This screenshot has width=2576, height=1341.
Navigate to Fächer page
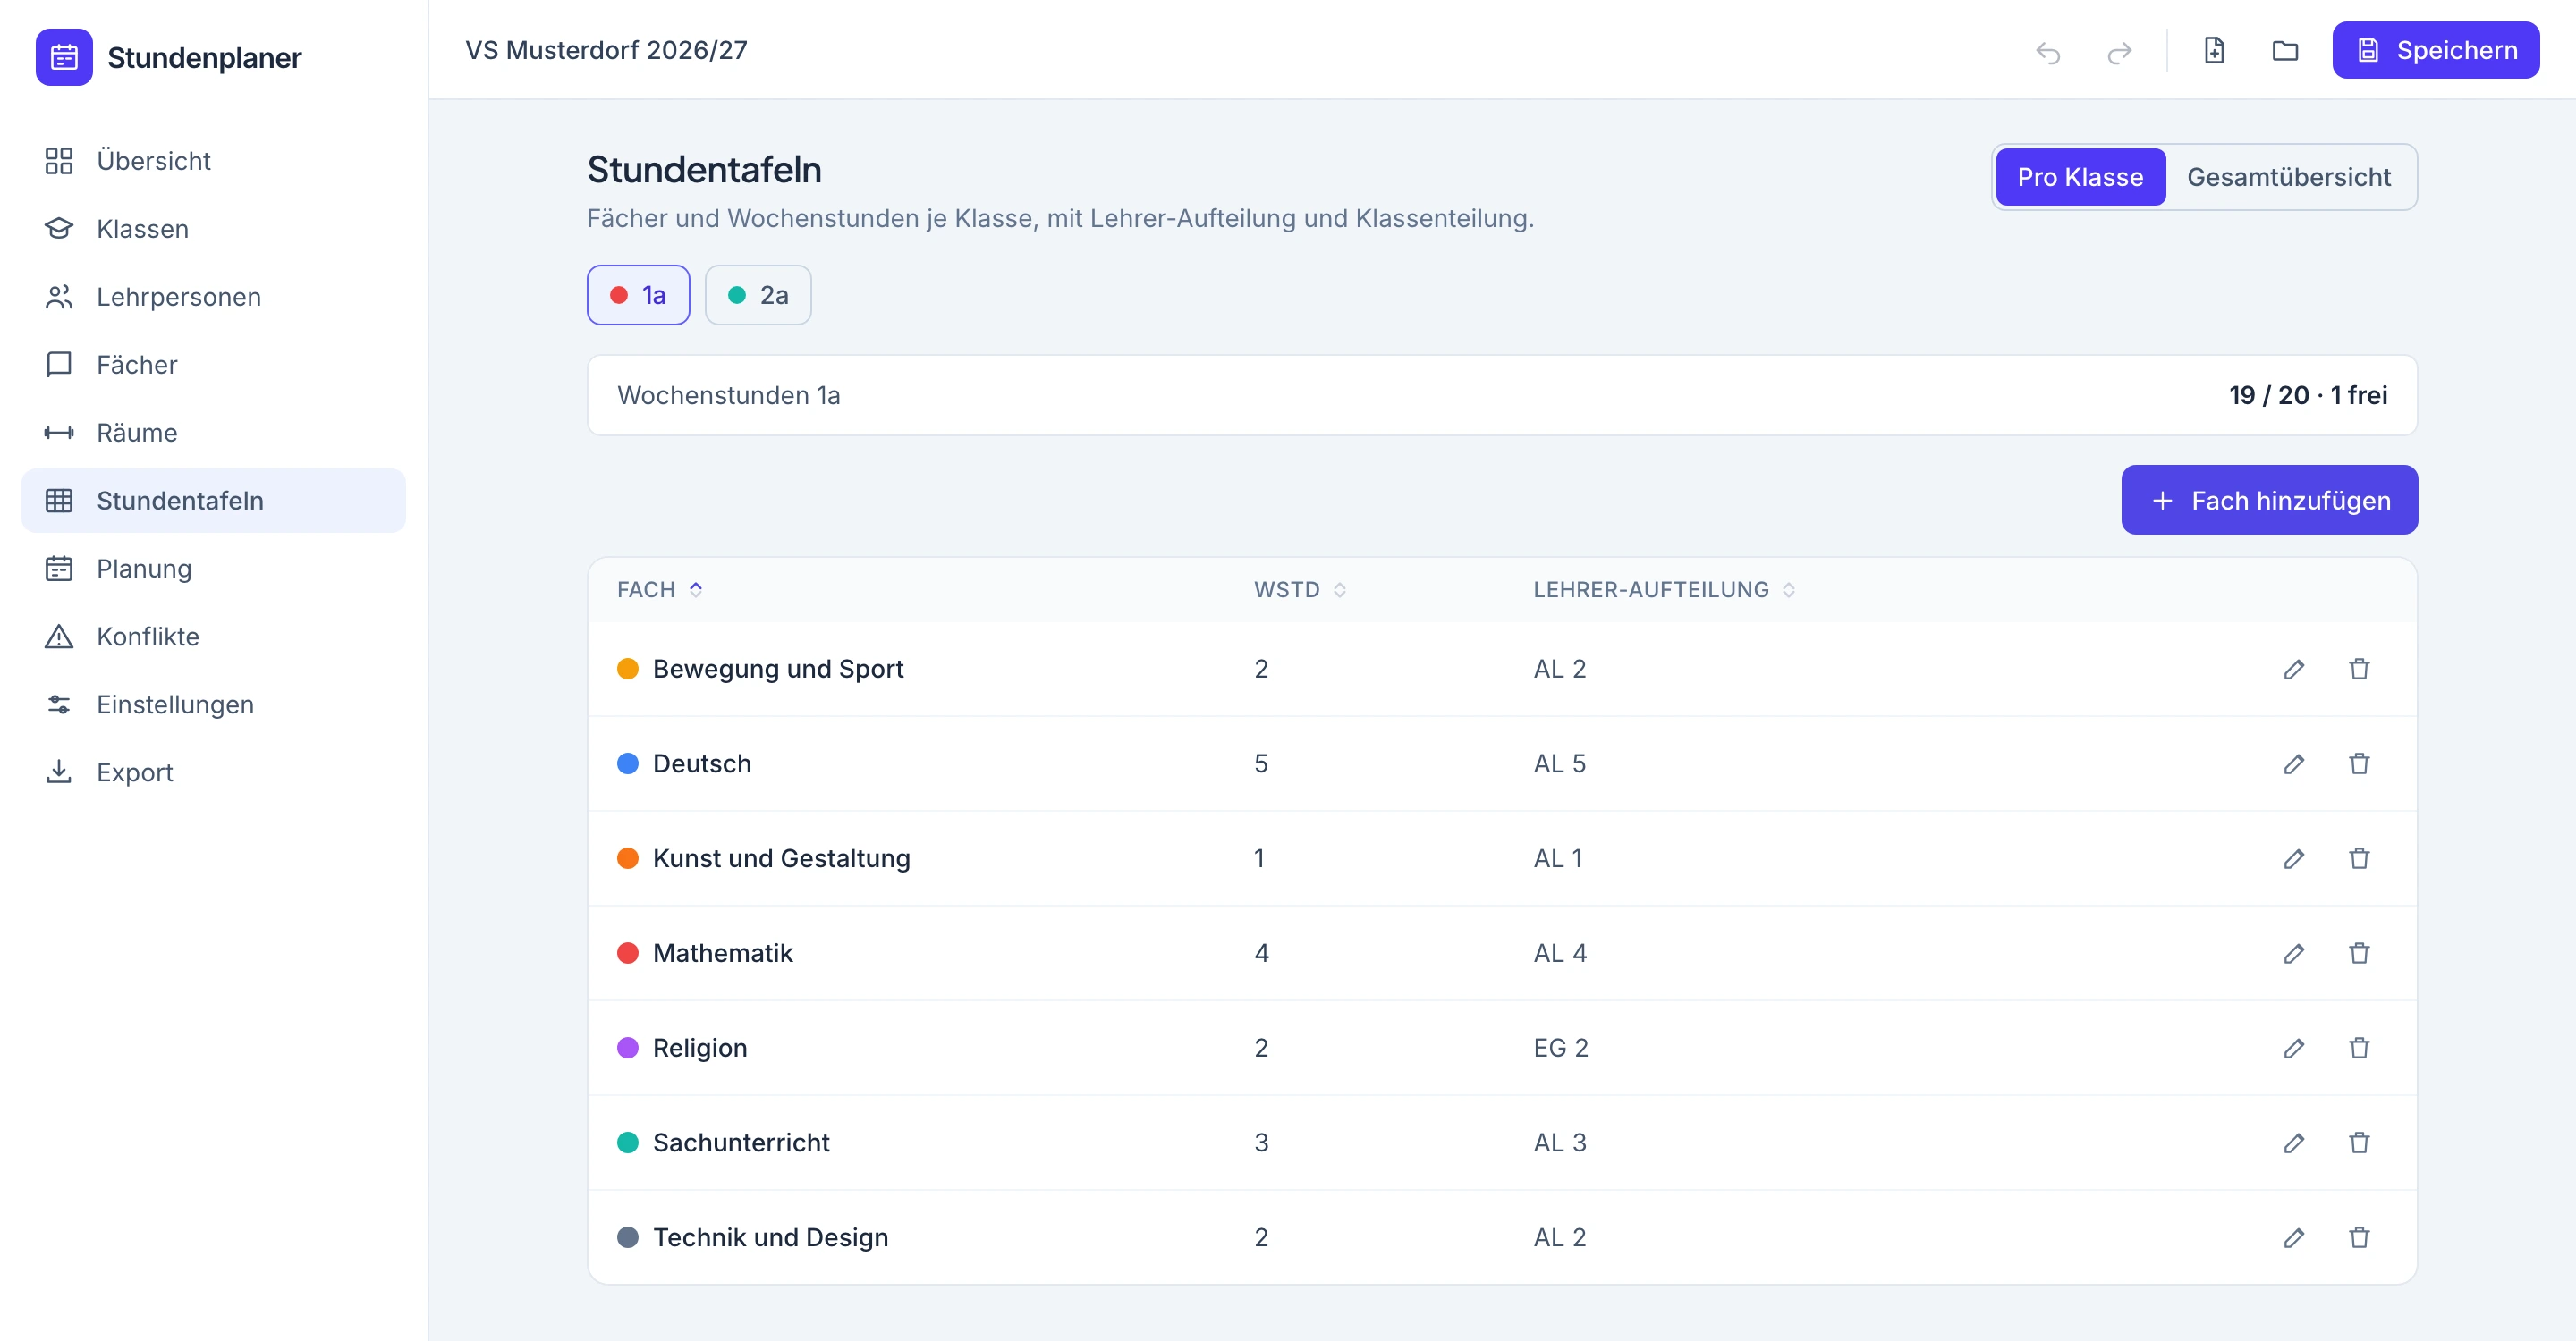(214, 365)
